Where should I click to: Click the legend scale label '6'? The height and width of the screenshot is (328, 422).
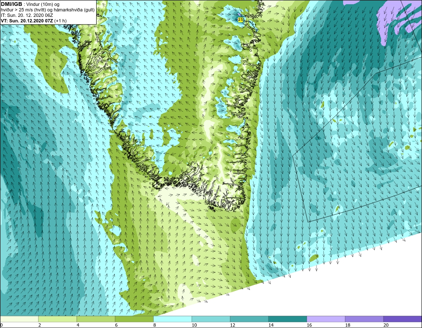(116, 325)
